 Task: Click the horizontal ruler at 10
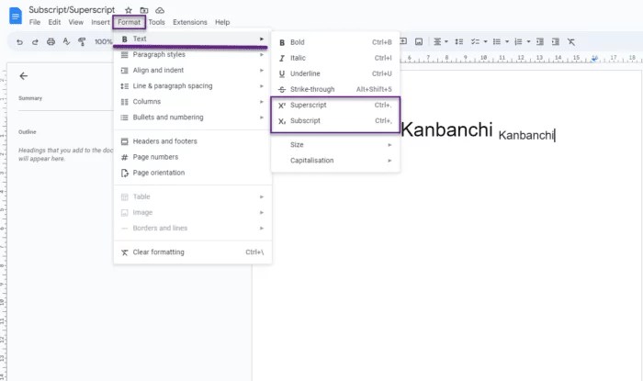pos(484,58)
